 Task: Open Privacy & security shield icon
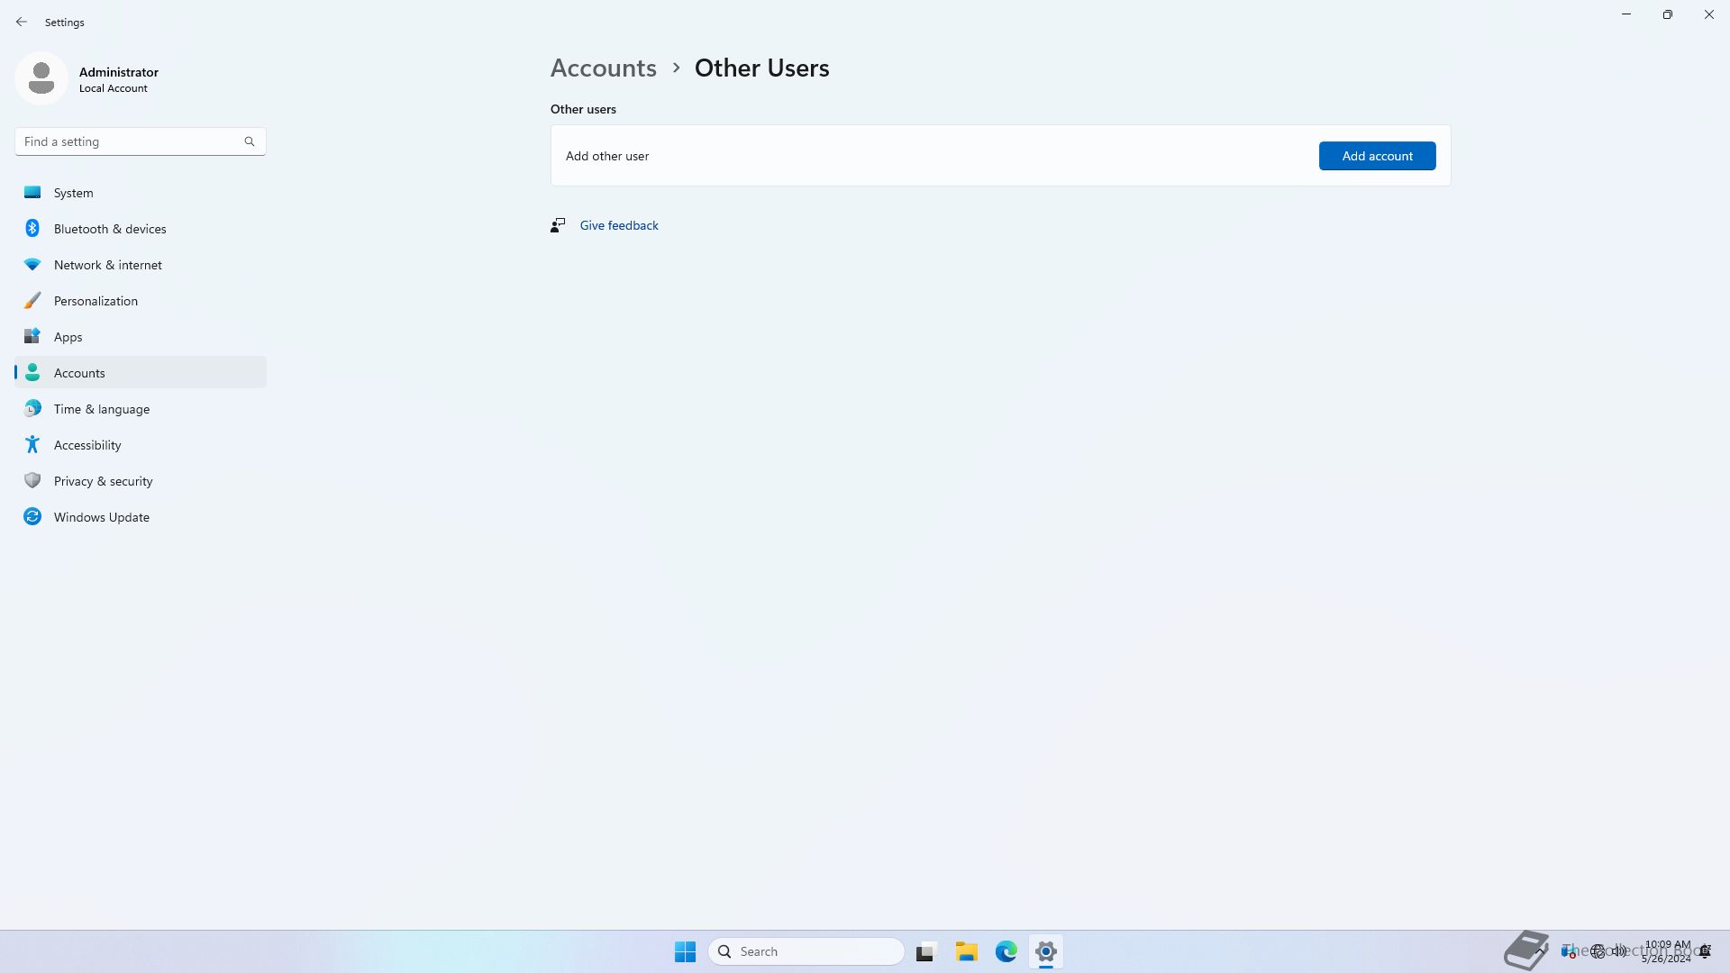tap(32, 481)
